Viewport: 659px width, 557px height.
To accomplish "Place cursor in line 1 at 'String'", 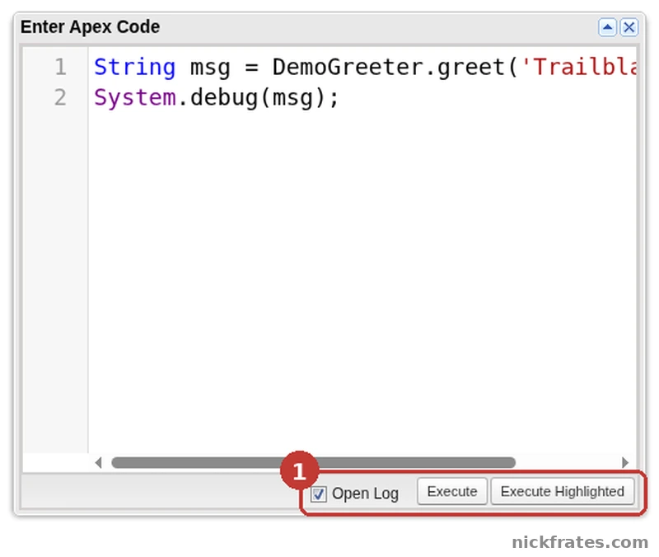I will (x=134, y=68).
